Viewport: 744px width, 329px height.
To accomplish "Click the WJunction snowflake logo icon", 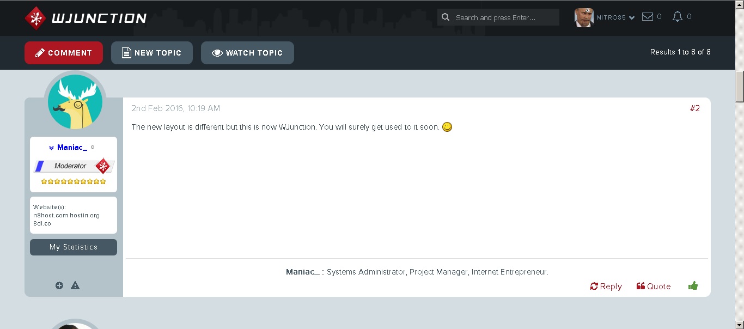I will (35, 18).
